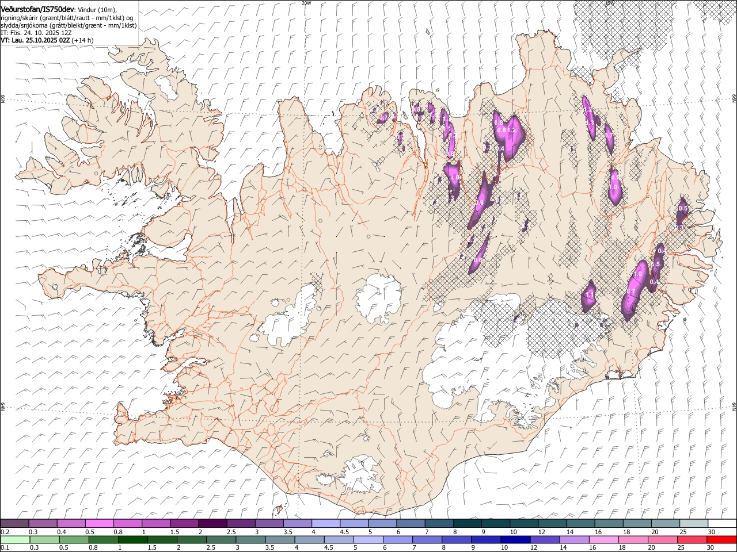Viewport: 737px width, 552px height.
Task: Select the blue rain swatch between 8 and 9
Action: [x=456, y=539]
